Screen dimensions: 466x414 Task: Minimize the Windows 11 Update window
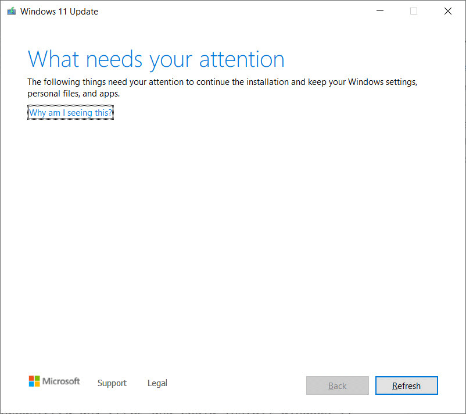point(380,11)
